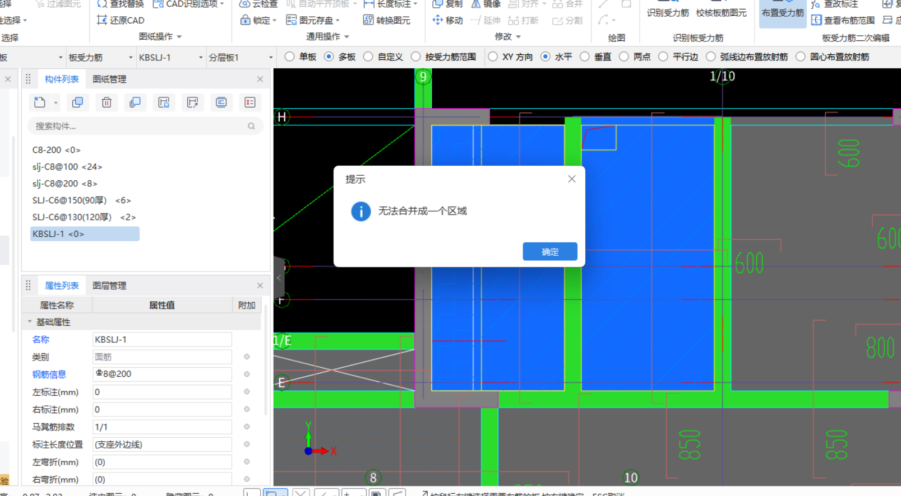
Task: Select XY 方向 radio option
Action: point(493,57)
